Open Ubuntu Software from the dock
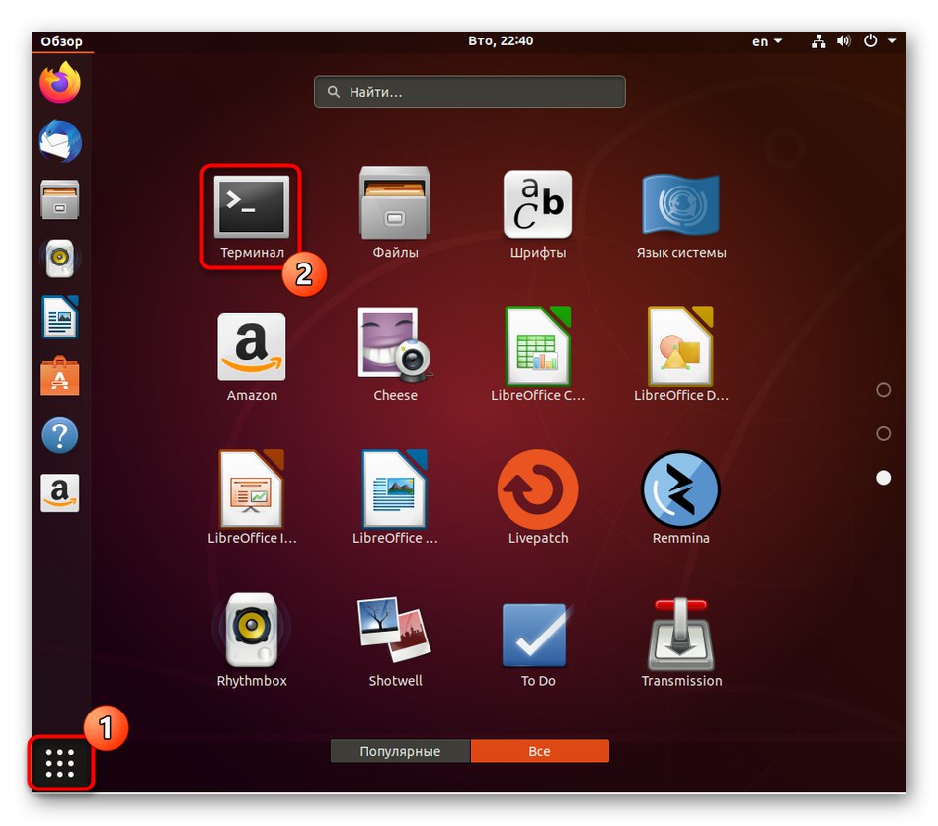This screenshot has height=826, width=938. (60, 376)
